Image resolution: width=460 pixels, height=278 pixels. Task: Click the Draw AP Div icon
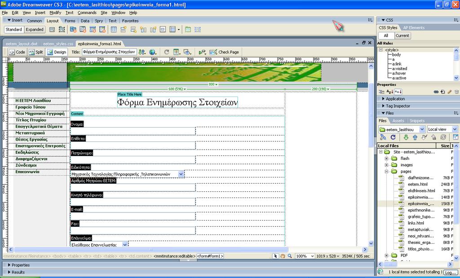(x=61, y=29)
